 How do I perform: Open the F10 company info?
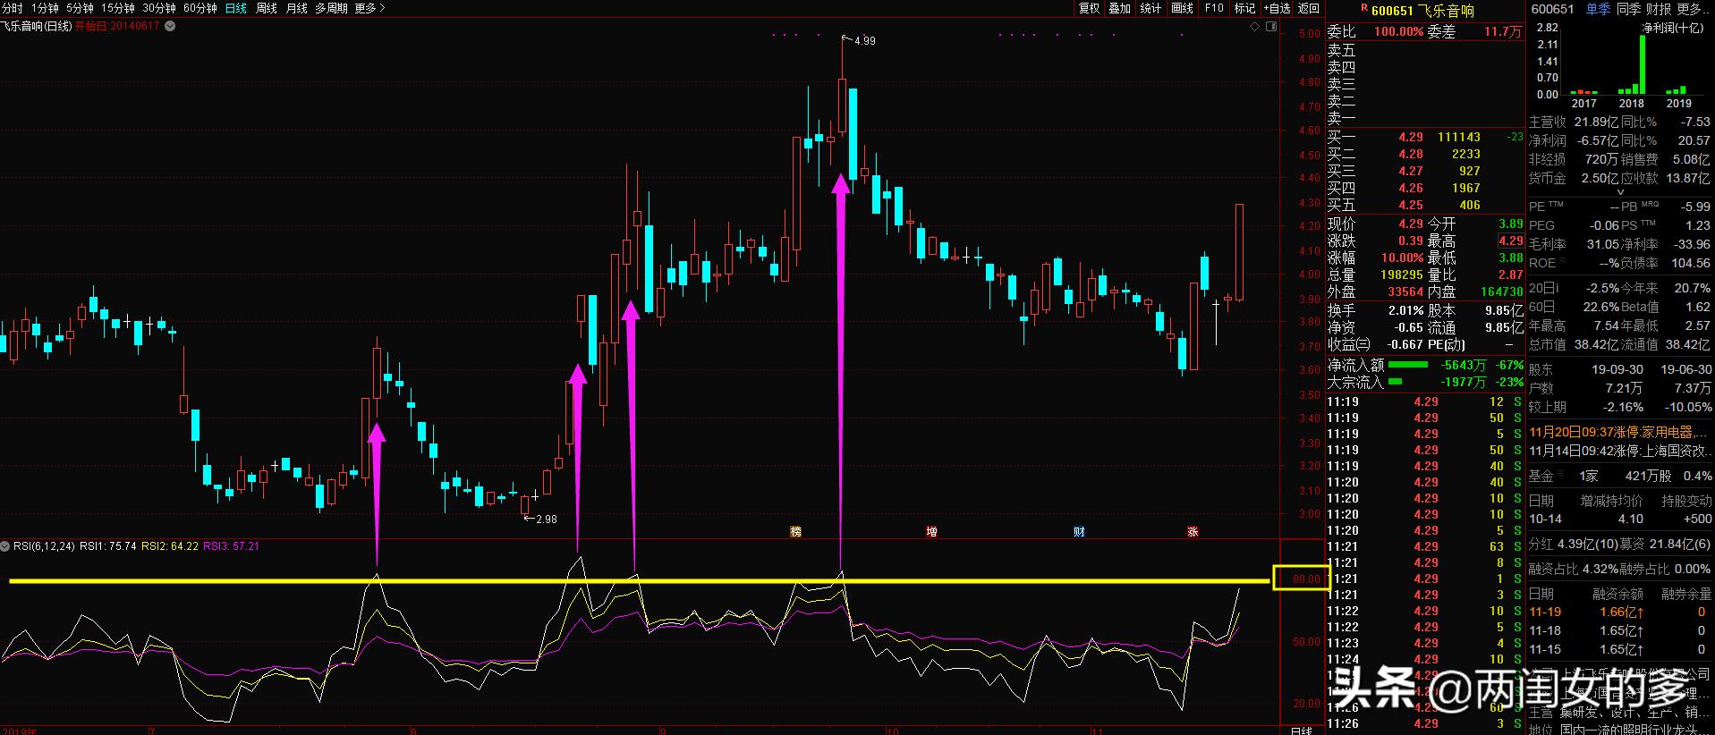coord(1213,8)
